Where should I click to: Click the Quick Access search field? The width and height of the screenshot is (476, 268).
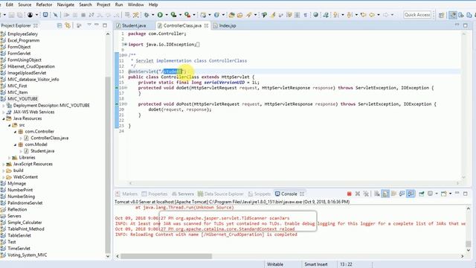[417, 15]
